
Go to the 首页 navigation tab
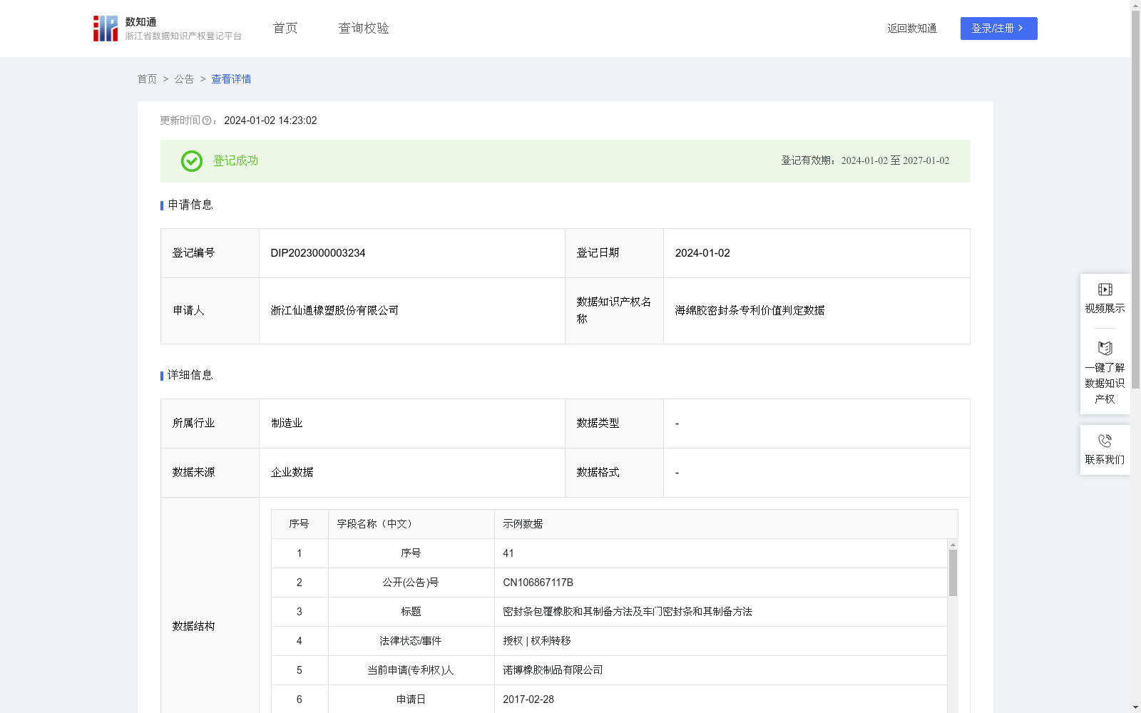pos(285,28)
